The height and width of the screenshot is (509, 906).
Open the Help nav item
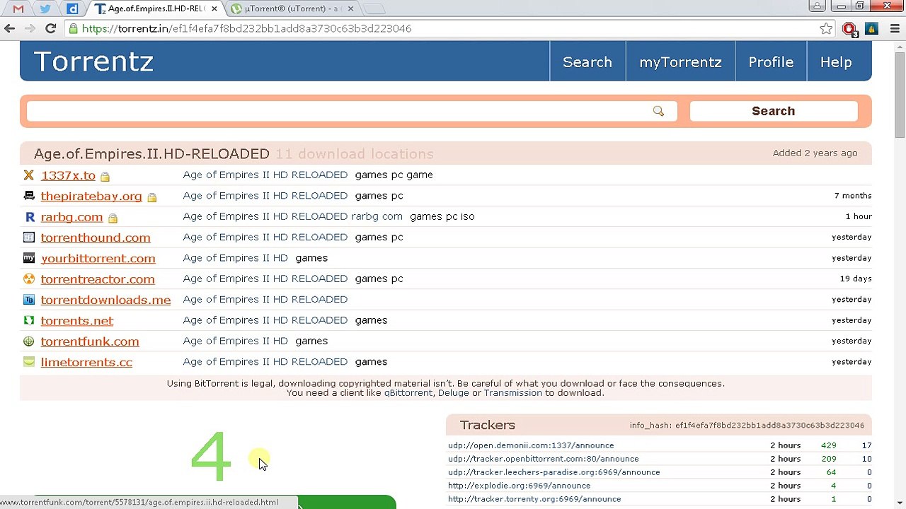pos(836,62)
